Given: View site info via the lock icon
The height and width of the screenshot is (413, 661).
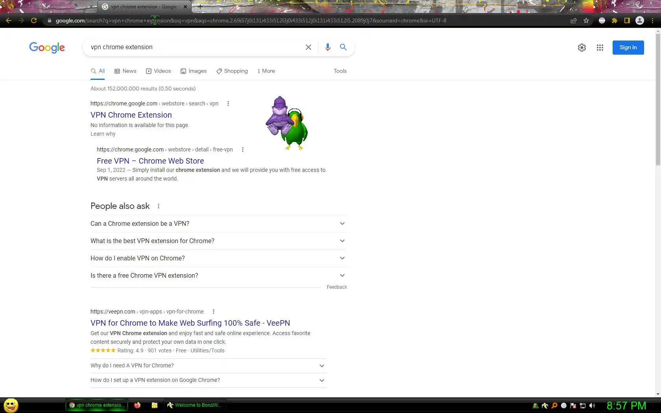Looking at the screenshot, I should click(x=49, y=20).
